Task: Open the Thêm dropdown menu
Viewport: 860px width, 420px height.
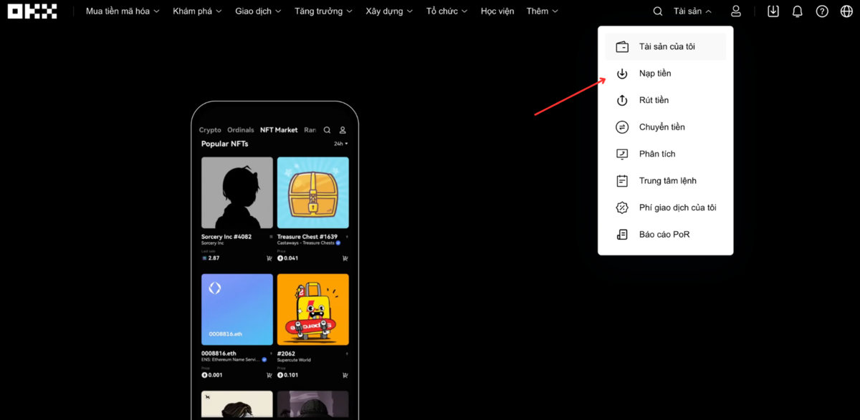Action: 542,11
